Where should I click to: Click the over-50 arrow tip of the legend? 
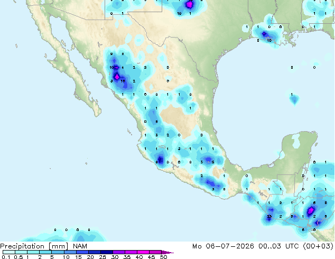pyautogui.click(x=168, y=252)
